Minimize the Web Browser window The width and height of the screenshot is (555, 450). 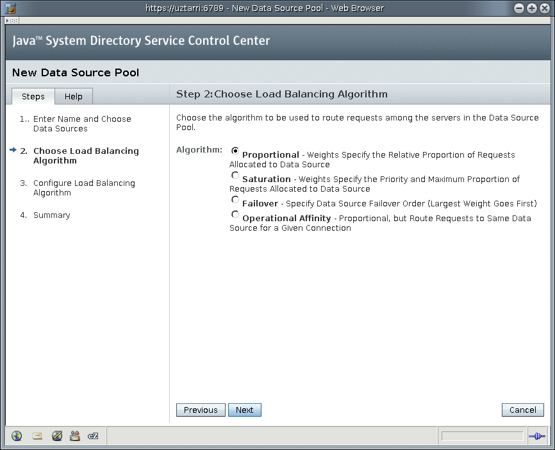[x=519, y=8]
